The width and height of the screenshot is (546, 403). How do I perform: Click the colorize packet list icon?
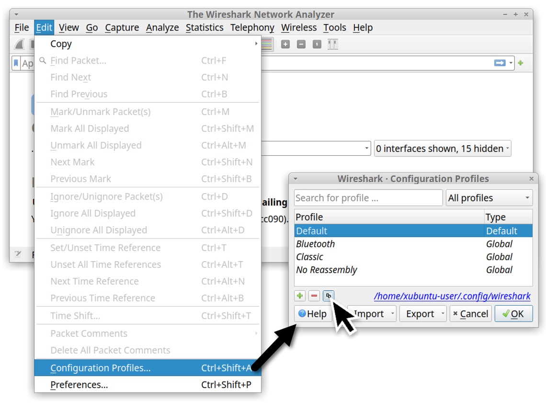click(267, 44)
